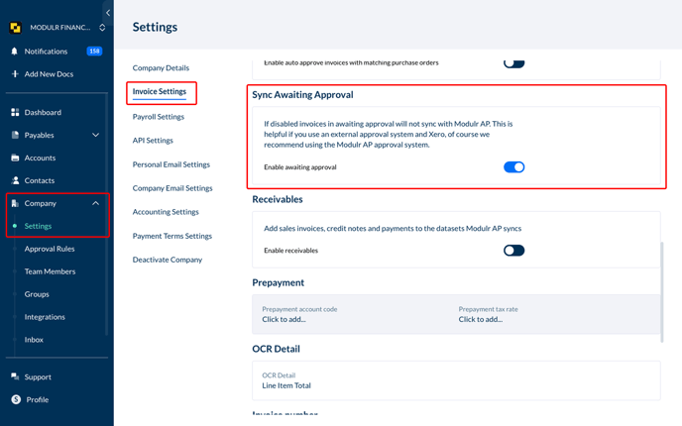Viewport: 682px width, 426px height.
Task: Click the Modulr yellow logo icon
Action: (15, 28)
